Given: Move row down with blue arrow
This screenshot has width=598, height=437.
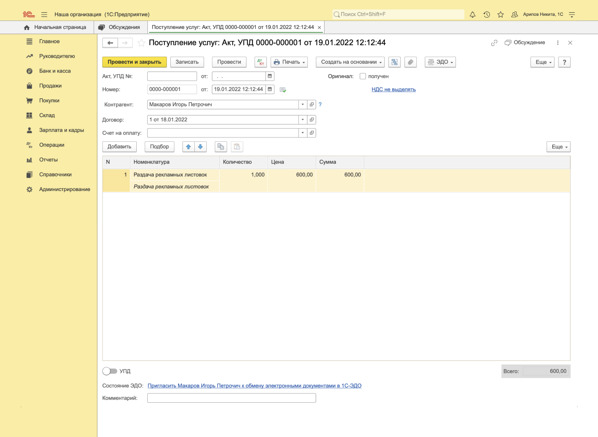Looking at the screenshot, I should [201, 147].
